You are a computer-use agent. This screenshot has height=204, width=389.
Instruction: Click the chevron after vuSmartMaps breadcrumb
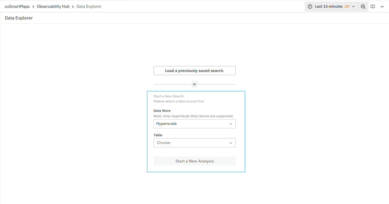click(x=33, y=7)
